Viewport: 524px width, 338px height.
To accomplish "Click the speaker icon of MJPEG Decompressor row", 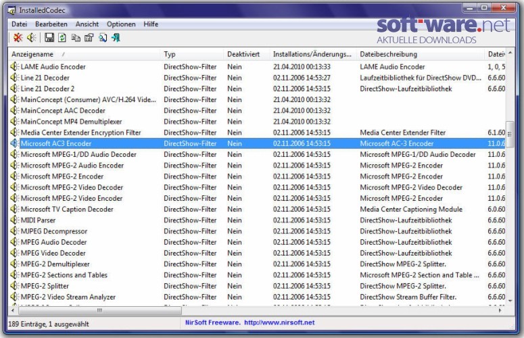I will click(14, 231).
